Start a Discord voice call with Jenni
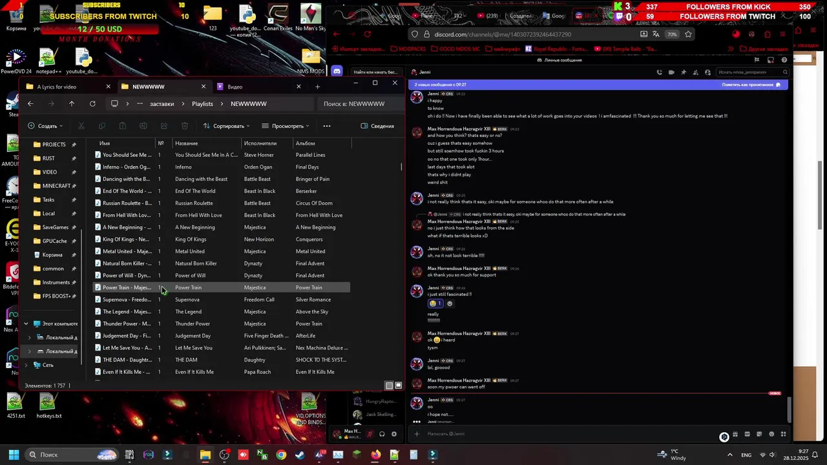 tap(660, 72)
